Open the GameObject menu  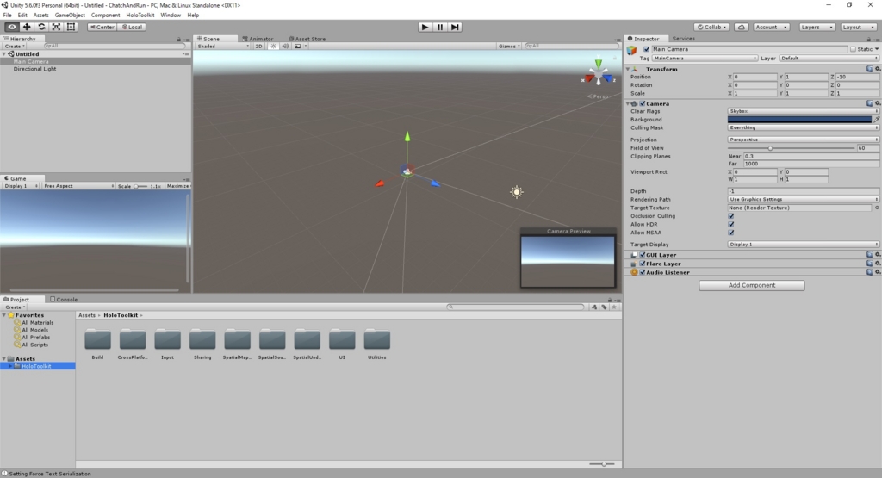tap(70, 16)
